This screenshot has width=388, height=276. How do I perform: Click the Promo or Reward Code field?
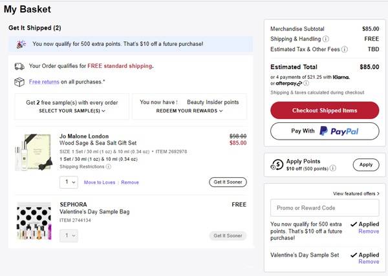[x=325, y=207]
